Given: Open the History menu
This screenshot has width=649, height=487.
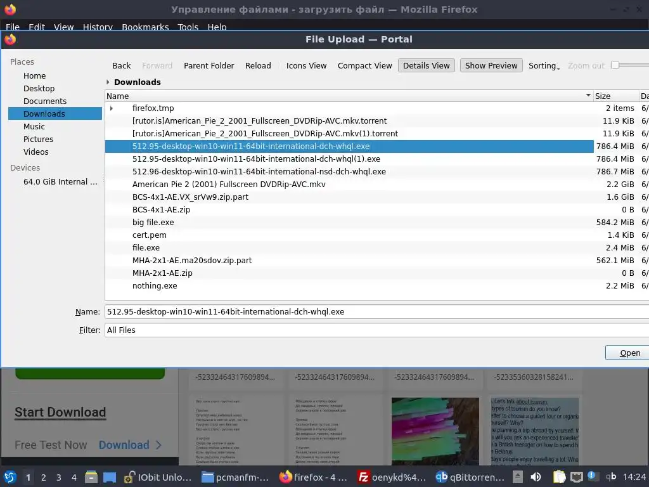Looking at the screenshot, I should (98, 27).
